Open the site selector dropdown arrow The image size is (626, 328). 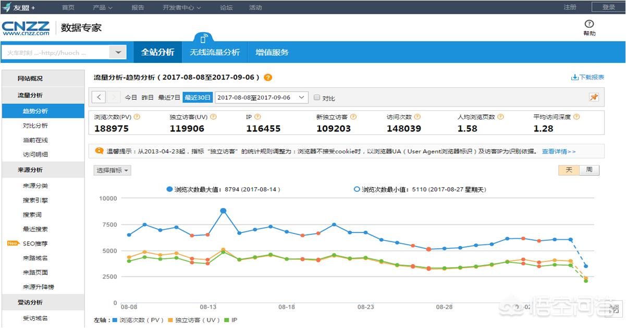pyautogui.click(x=118, y=53)
